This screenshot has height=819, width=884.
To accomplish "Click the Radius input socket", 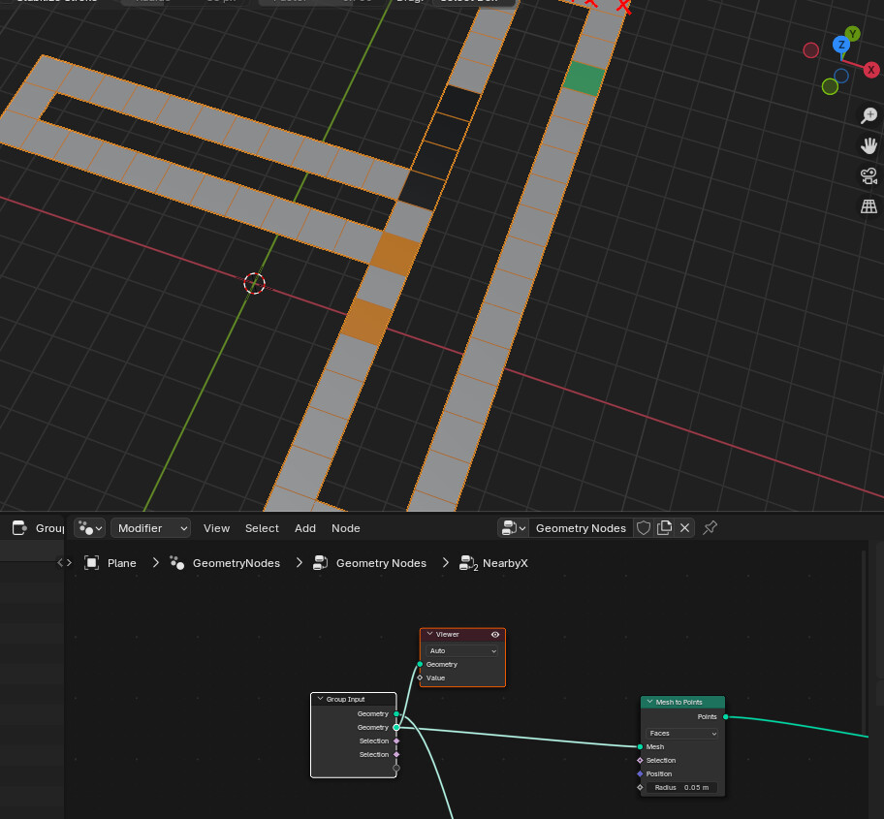I will click(640, 787).
